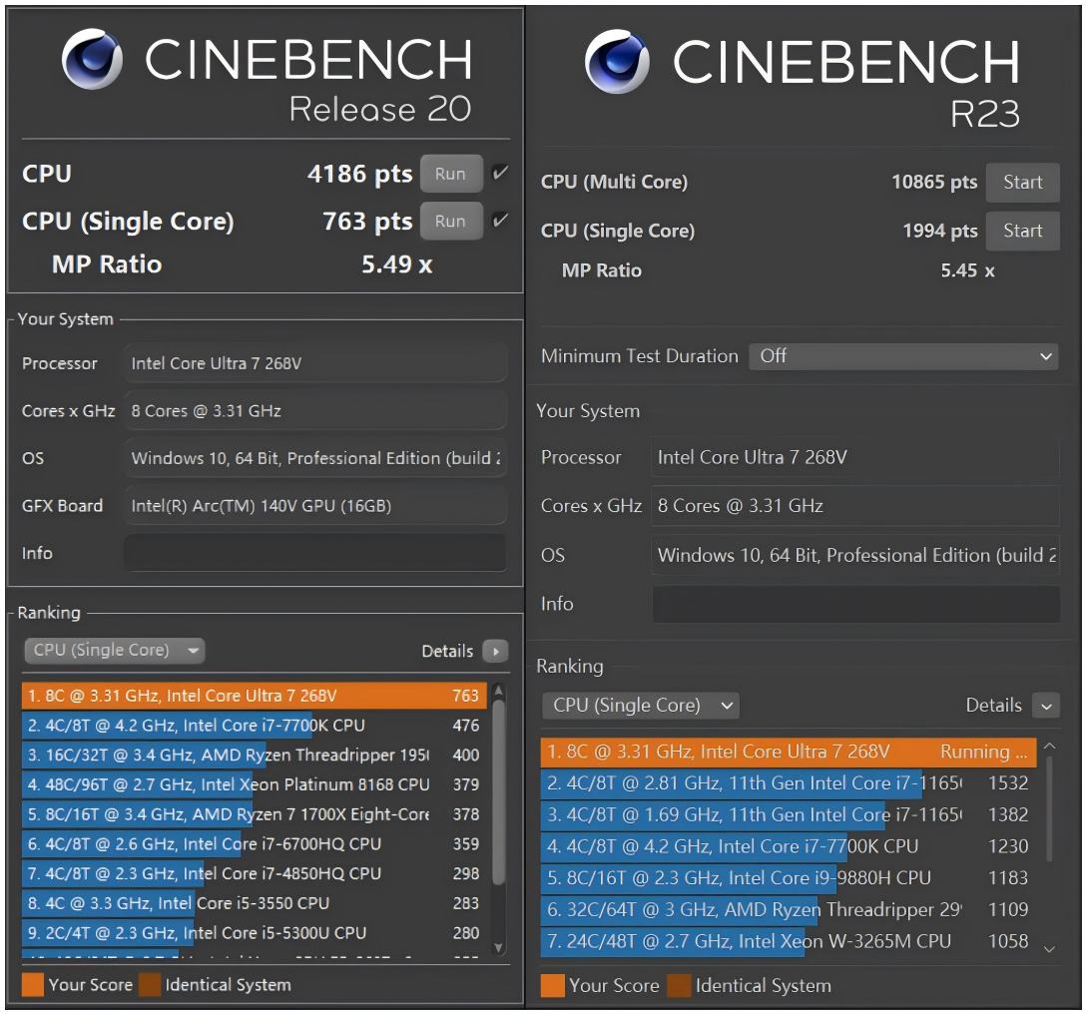
Task: Select R20 row Intel Core i7-4850HQ
Action: point(254,873)
